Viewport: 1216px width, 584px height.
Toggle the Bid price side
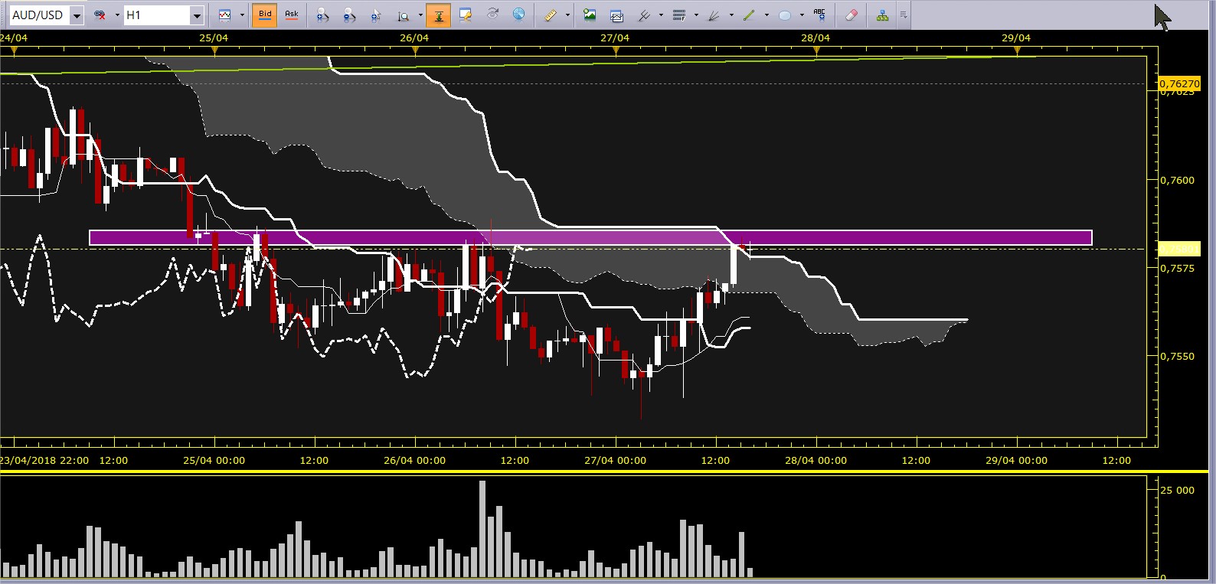(265, 15)
